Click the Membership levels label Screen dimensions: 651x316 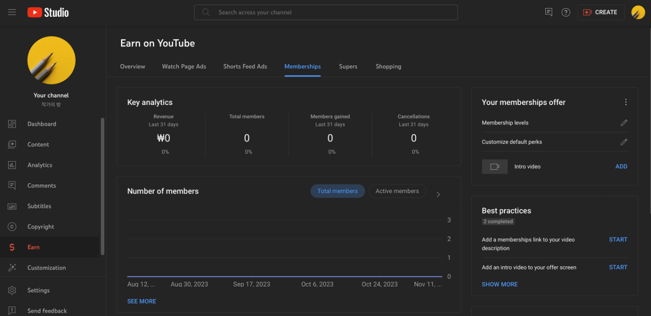505,123
